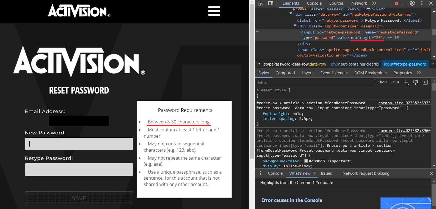
Task: Switch drawer to the Console tab
Action: (x=275, y=173)
